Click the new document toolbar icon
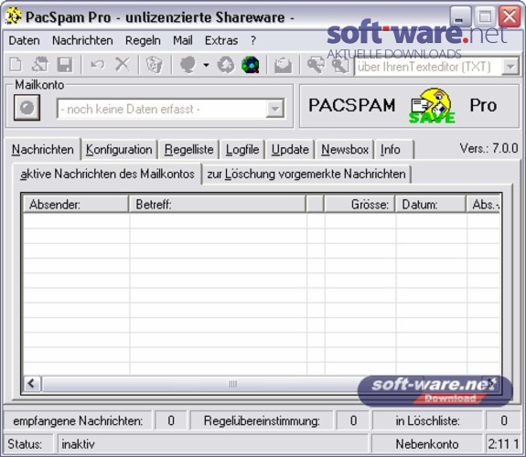This screenshot has height=457, width=526. point(16,64)
